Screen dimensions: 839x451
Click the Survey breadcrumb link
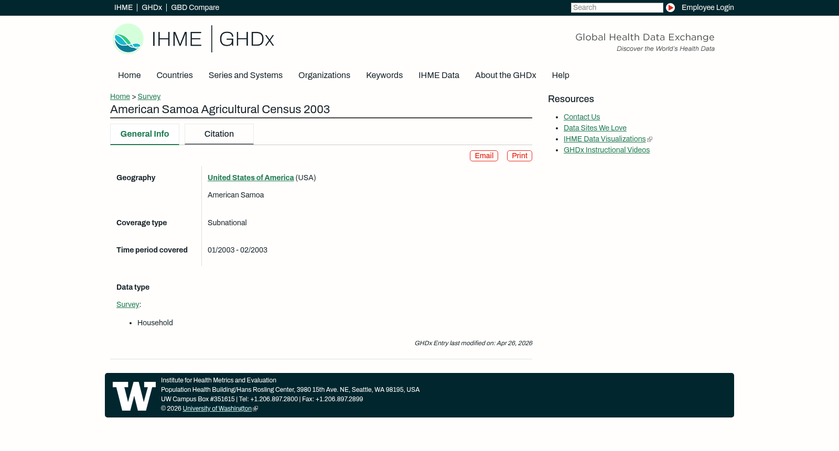point(149,96)
